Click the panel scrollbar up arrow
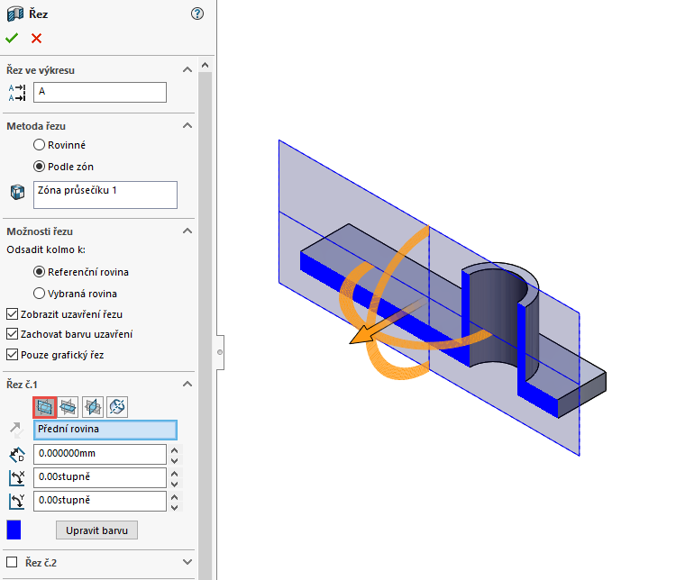This screenshot has height=580, width=676. coord(206,65)
